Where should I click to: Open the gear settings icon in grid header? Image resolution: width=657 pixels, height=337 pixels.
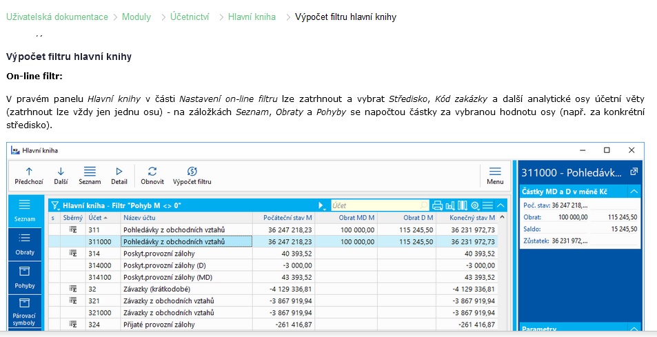click(475, 205)
